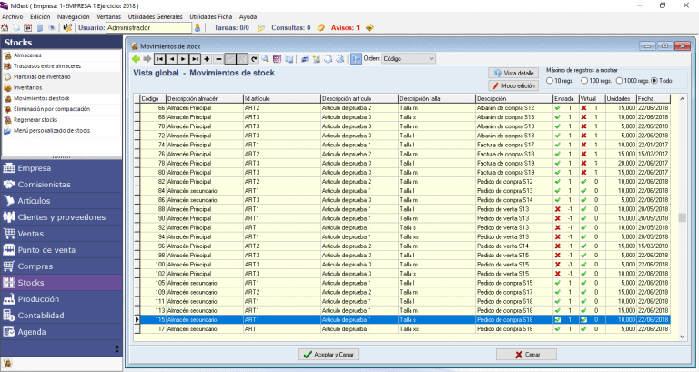Click cell "Factura de compra S17"

(505, 145)
